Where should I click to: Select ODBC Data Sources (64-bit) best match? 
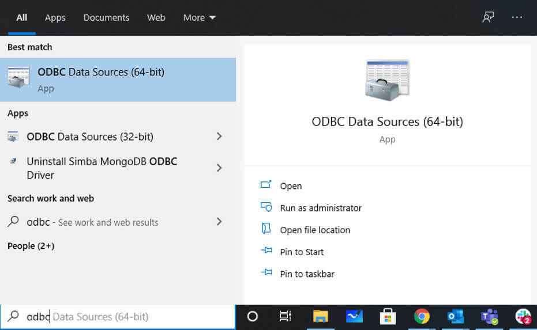coord(118,79)
